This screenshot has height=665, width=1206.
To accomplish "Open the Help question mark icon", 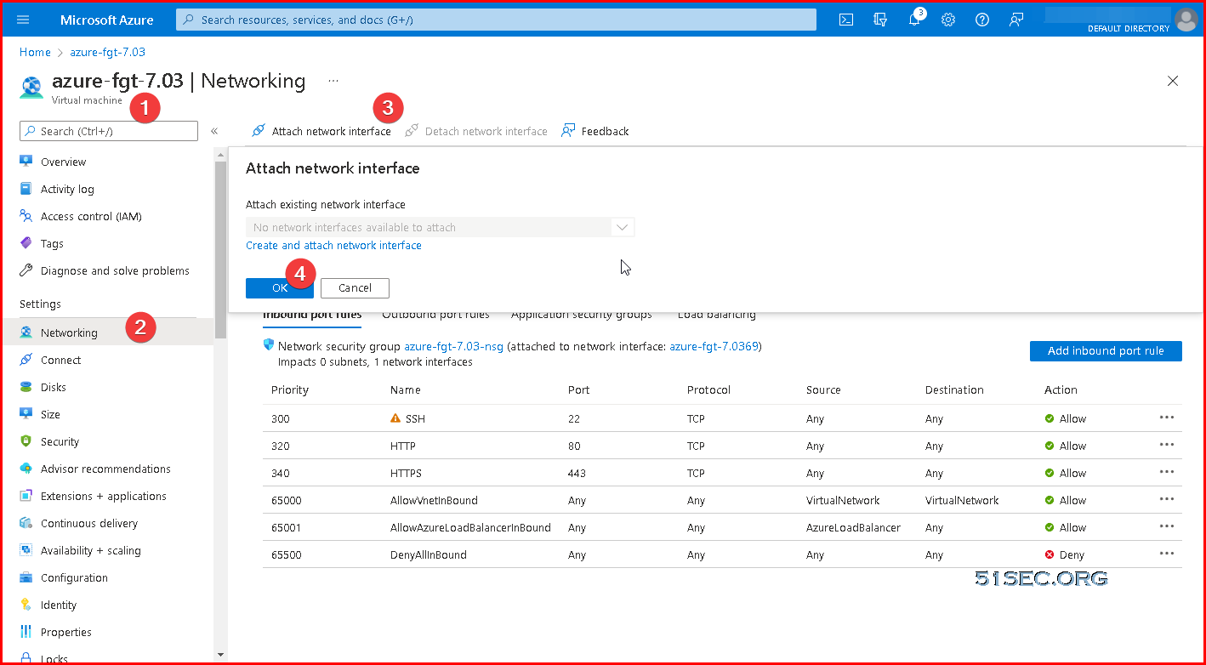I will 982,20.
